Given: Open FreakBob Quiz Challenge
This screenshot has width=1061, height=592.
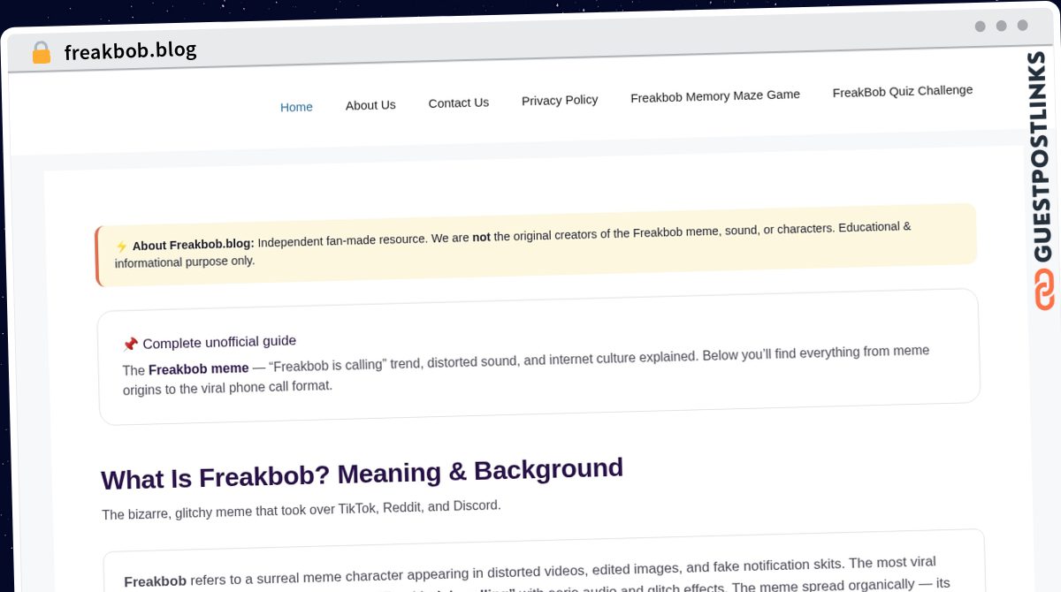Looking at the screenshot, I should pyautogui.click(x=903, y=91).
